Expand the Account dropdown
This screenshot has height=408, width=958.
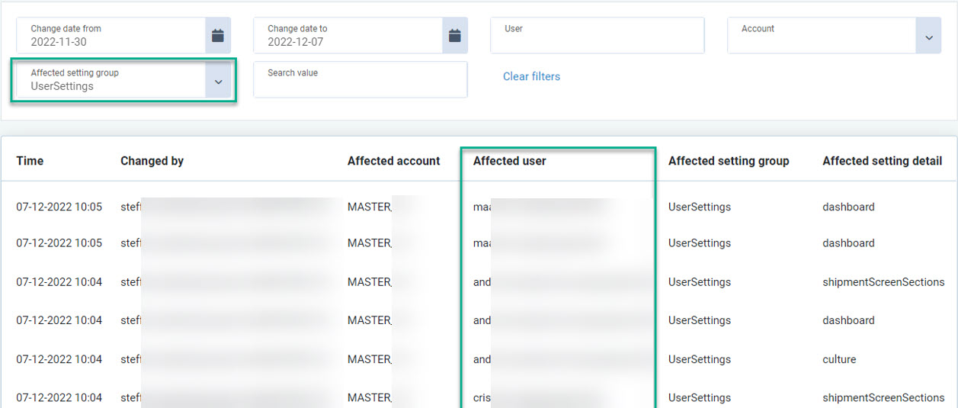928,37
